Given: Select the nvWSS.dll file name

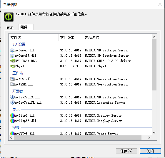Looking at the screenshot, I should [x=23, y=79].
